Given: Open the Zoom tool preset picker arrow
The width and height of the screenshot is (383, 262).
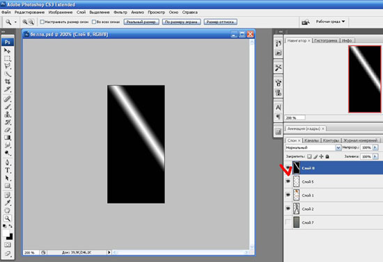Looking at the screenshot, I should click(15, 22).
